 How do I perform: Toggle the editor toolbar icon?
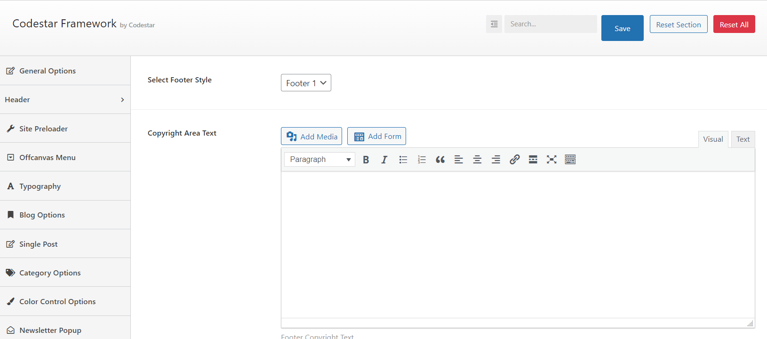[x=570, y=160]
